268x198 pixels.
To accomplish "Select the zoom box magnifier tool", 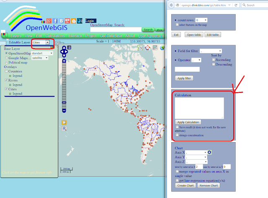I will 64,128.
